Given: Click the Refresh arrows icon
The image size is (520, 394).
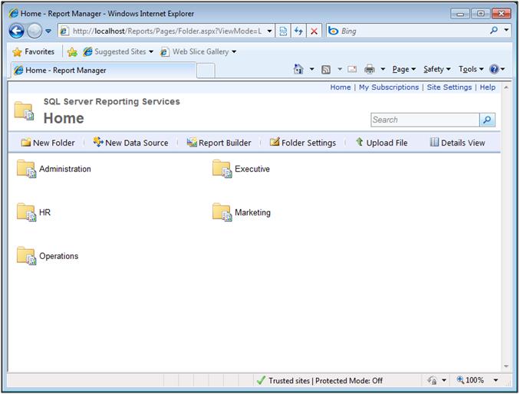Looking at the screenshot, I should 298,31.
